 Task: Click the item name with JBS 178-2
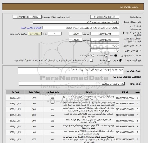pos(89,139)
